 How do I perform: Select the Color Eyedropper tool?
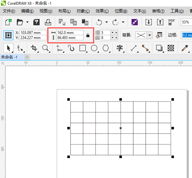click(x=185, y=48)
